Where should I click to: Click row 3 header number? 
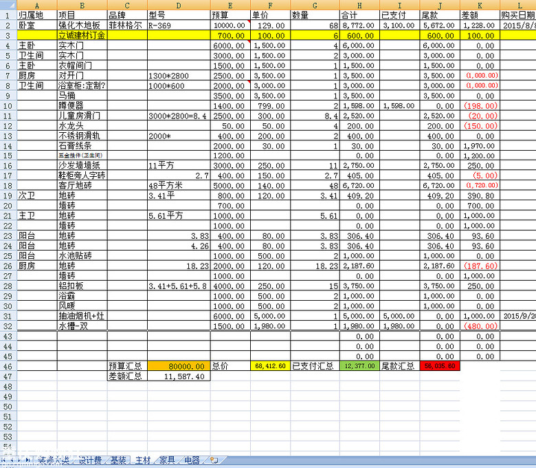point(8,34)
